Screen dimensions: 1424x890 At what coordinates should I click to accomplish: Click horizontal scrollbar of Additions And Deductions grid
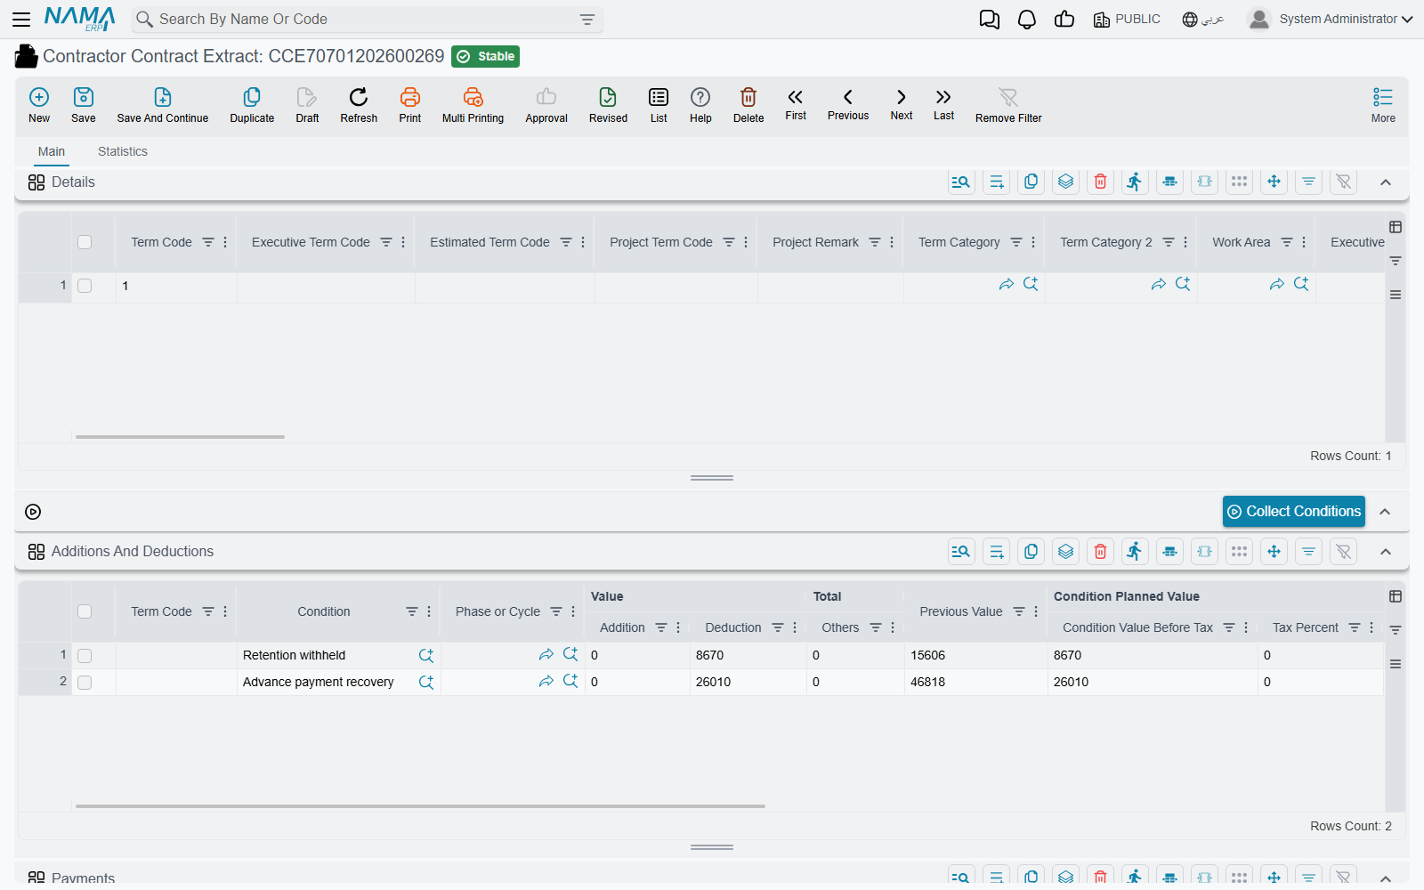(x=420, y=806)
